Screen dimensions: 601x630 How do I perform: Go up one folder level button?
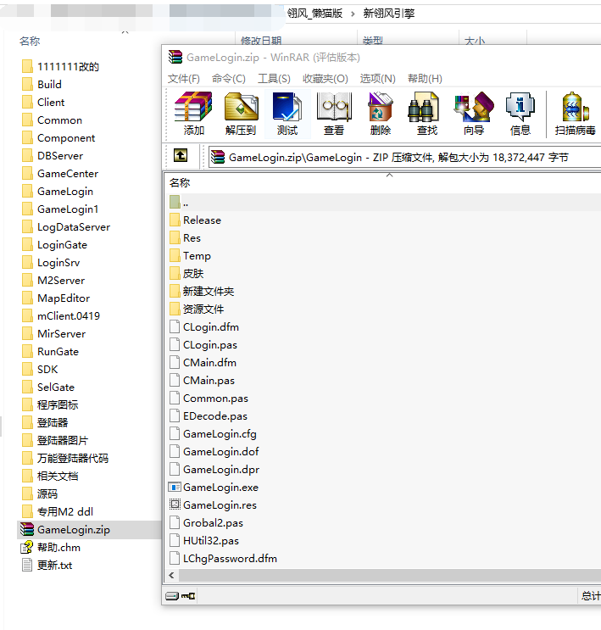click(181, 156)
